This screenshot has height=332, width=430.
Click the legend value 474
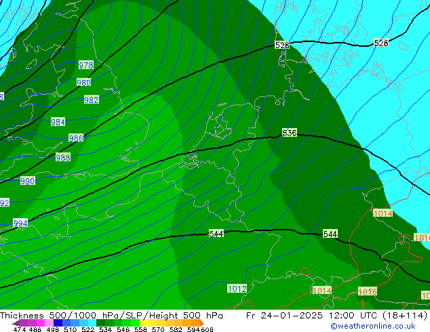pos(20,329)
